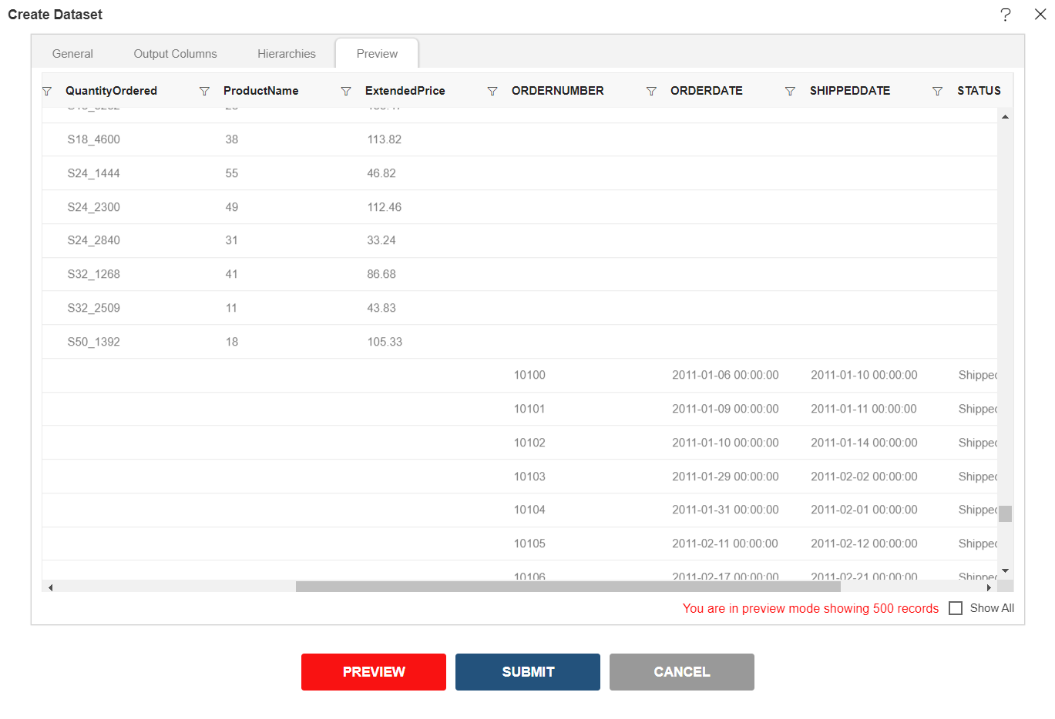1055x719 pixels.
Task: Click the 500 records preview mode message
Action: pos(811,608)
